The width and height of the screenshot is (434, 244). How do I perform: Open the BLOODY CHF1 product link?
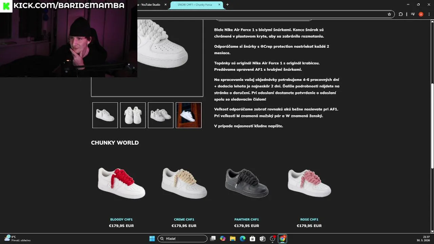(x=121, y=219)
